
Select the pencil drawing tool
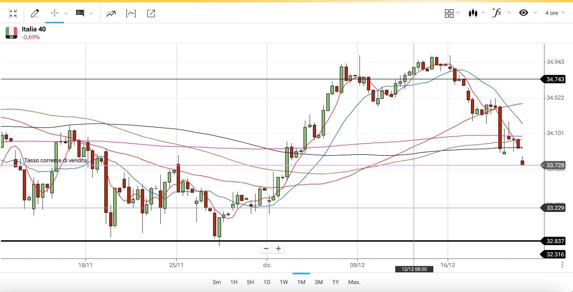34,13
